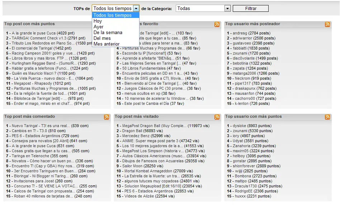
Task: View user andresg (2784 posts)
Action: [x=240, y=33]
